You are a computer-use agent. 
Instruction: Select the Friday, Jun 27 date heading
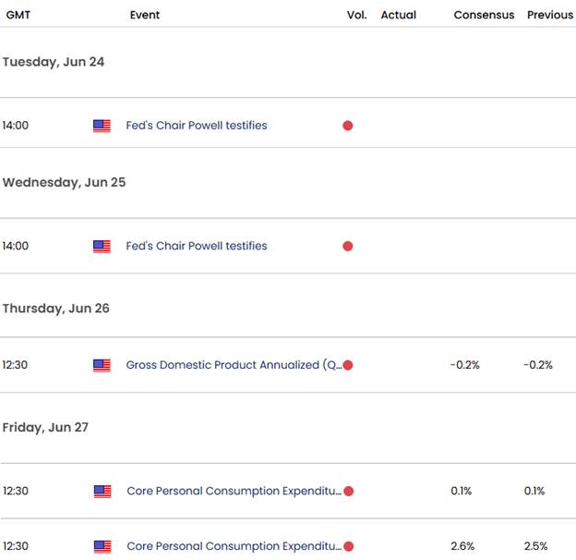pyautogui.click(x=48, y=428)
